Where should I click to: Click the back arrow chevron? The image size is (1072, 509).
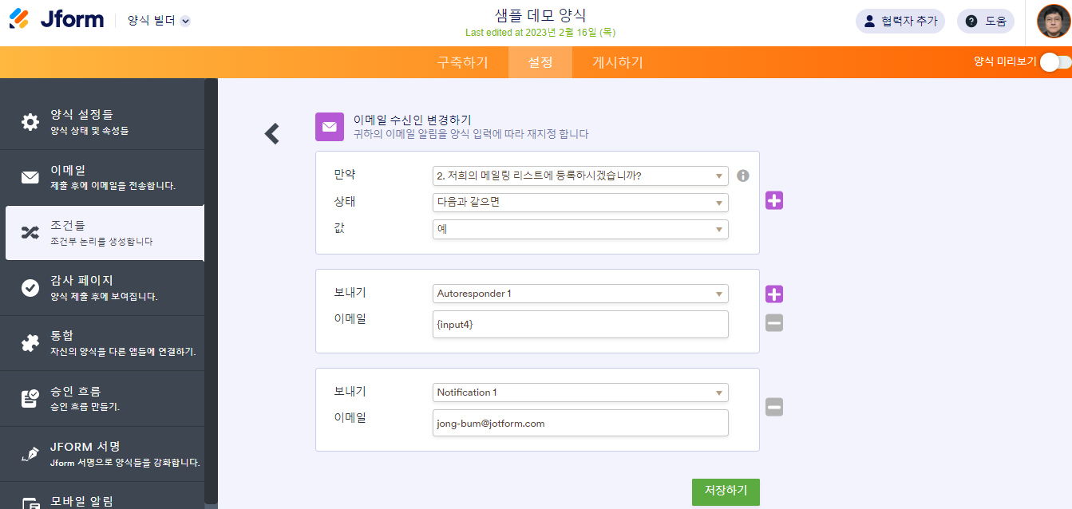coord(272,133)
